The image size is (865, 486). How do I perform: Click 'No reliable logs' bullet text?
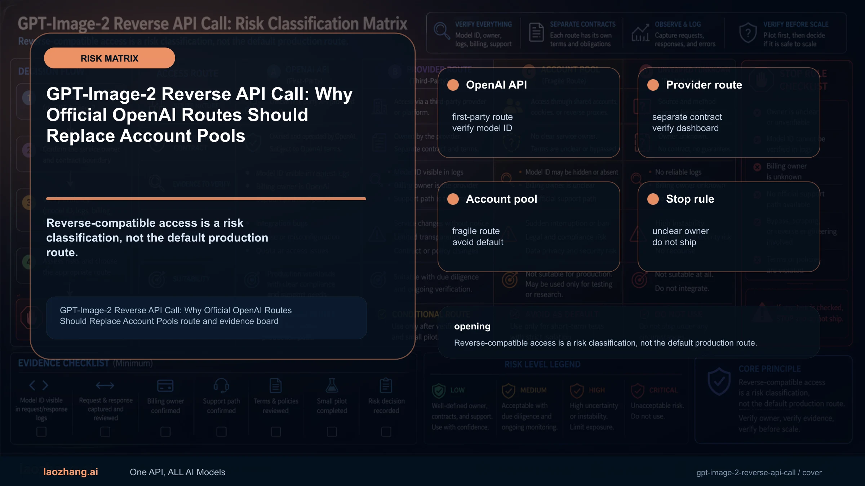tap(678, 172)
